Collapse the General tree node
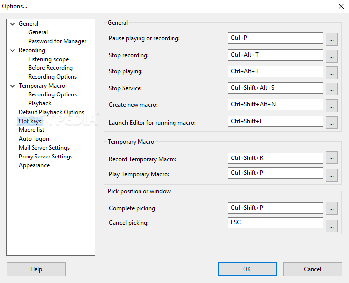Viewport: 349px width, 283px height. coord(13,24)
